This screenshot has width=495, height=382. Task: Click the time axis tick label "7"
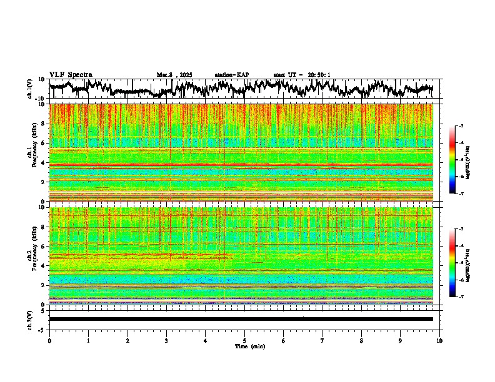coord(322,341)
